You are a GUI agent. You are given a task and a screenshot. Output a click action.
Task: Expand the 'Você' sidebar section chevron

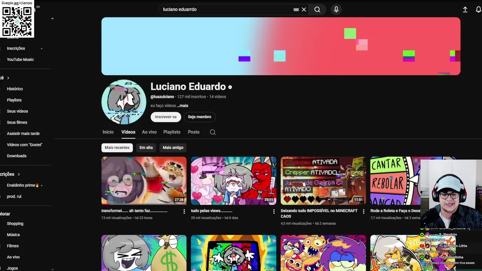click(x=8, y=78)
